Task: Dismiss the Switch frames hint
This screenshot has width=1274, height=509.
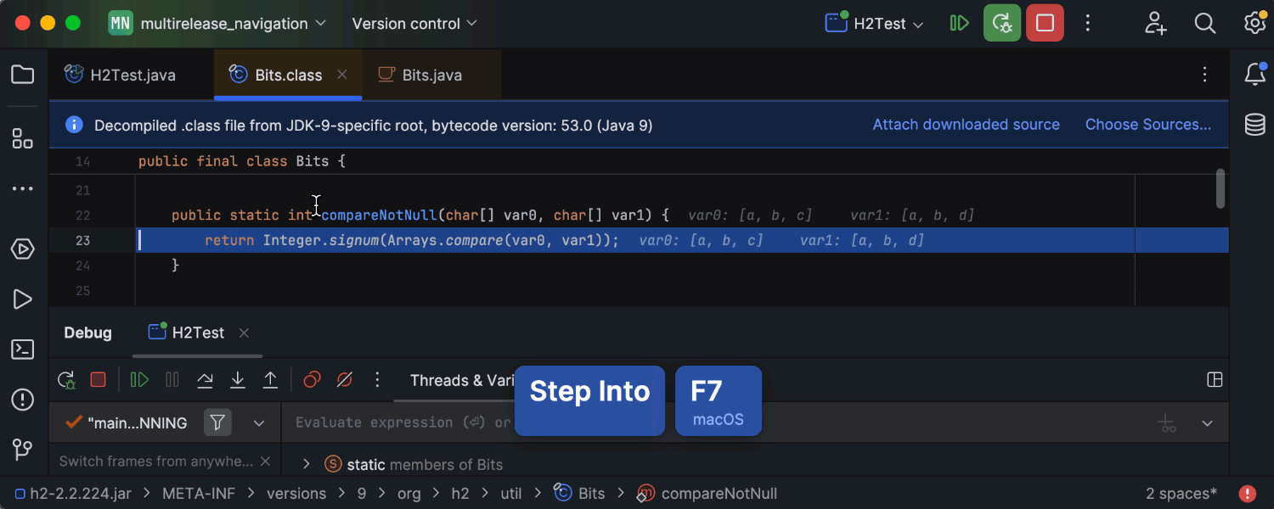Action: [265, 461]
